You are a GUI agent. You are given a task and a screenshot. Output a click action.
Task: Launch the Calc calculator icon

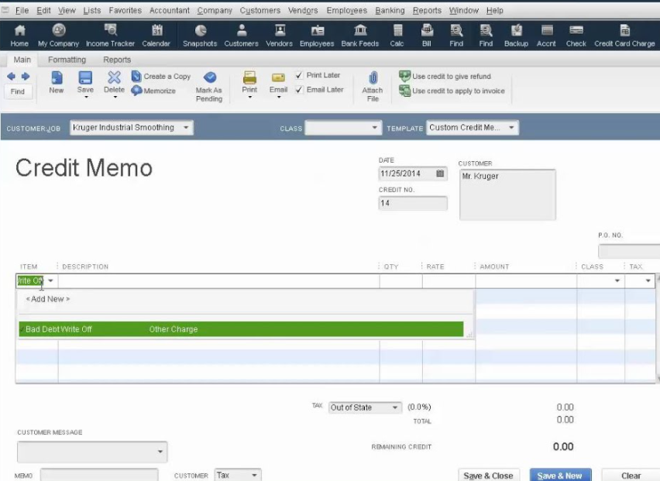point(397,36)
